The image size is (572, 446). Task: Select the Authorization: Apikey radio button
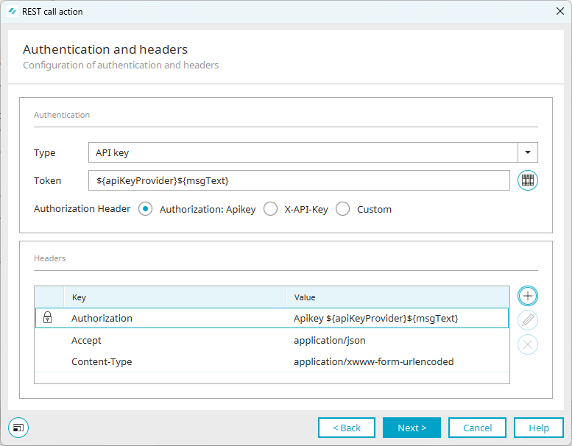146,209
